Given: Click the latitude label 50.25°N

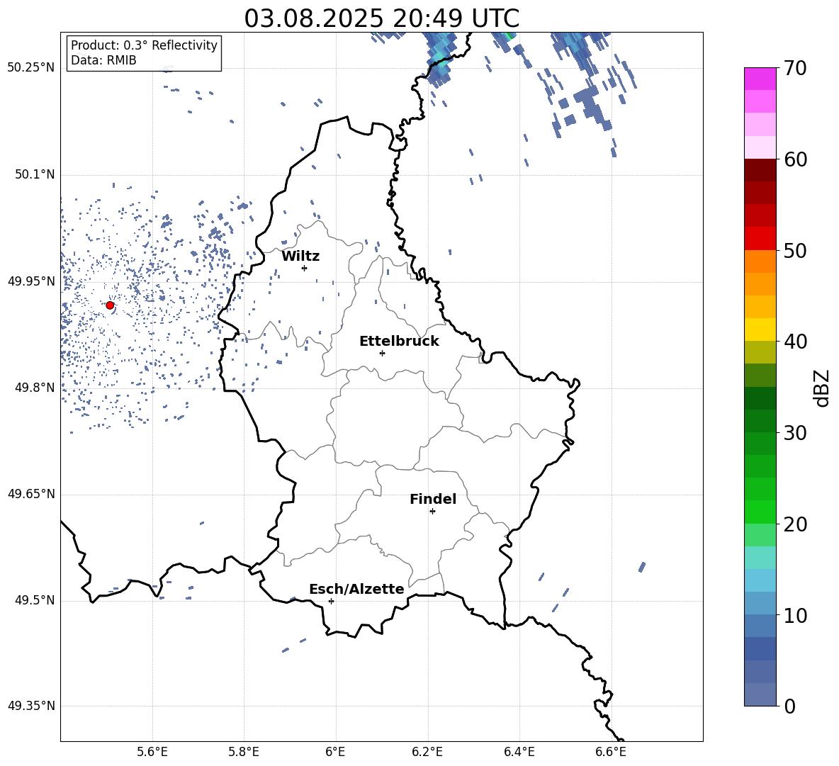Looking at the screenshot, I should click(x=31, y=68).
